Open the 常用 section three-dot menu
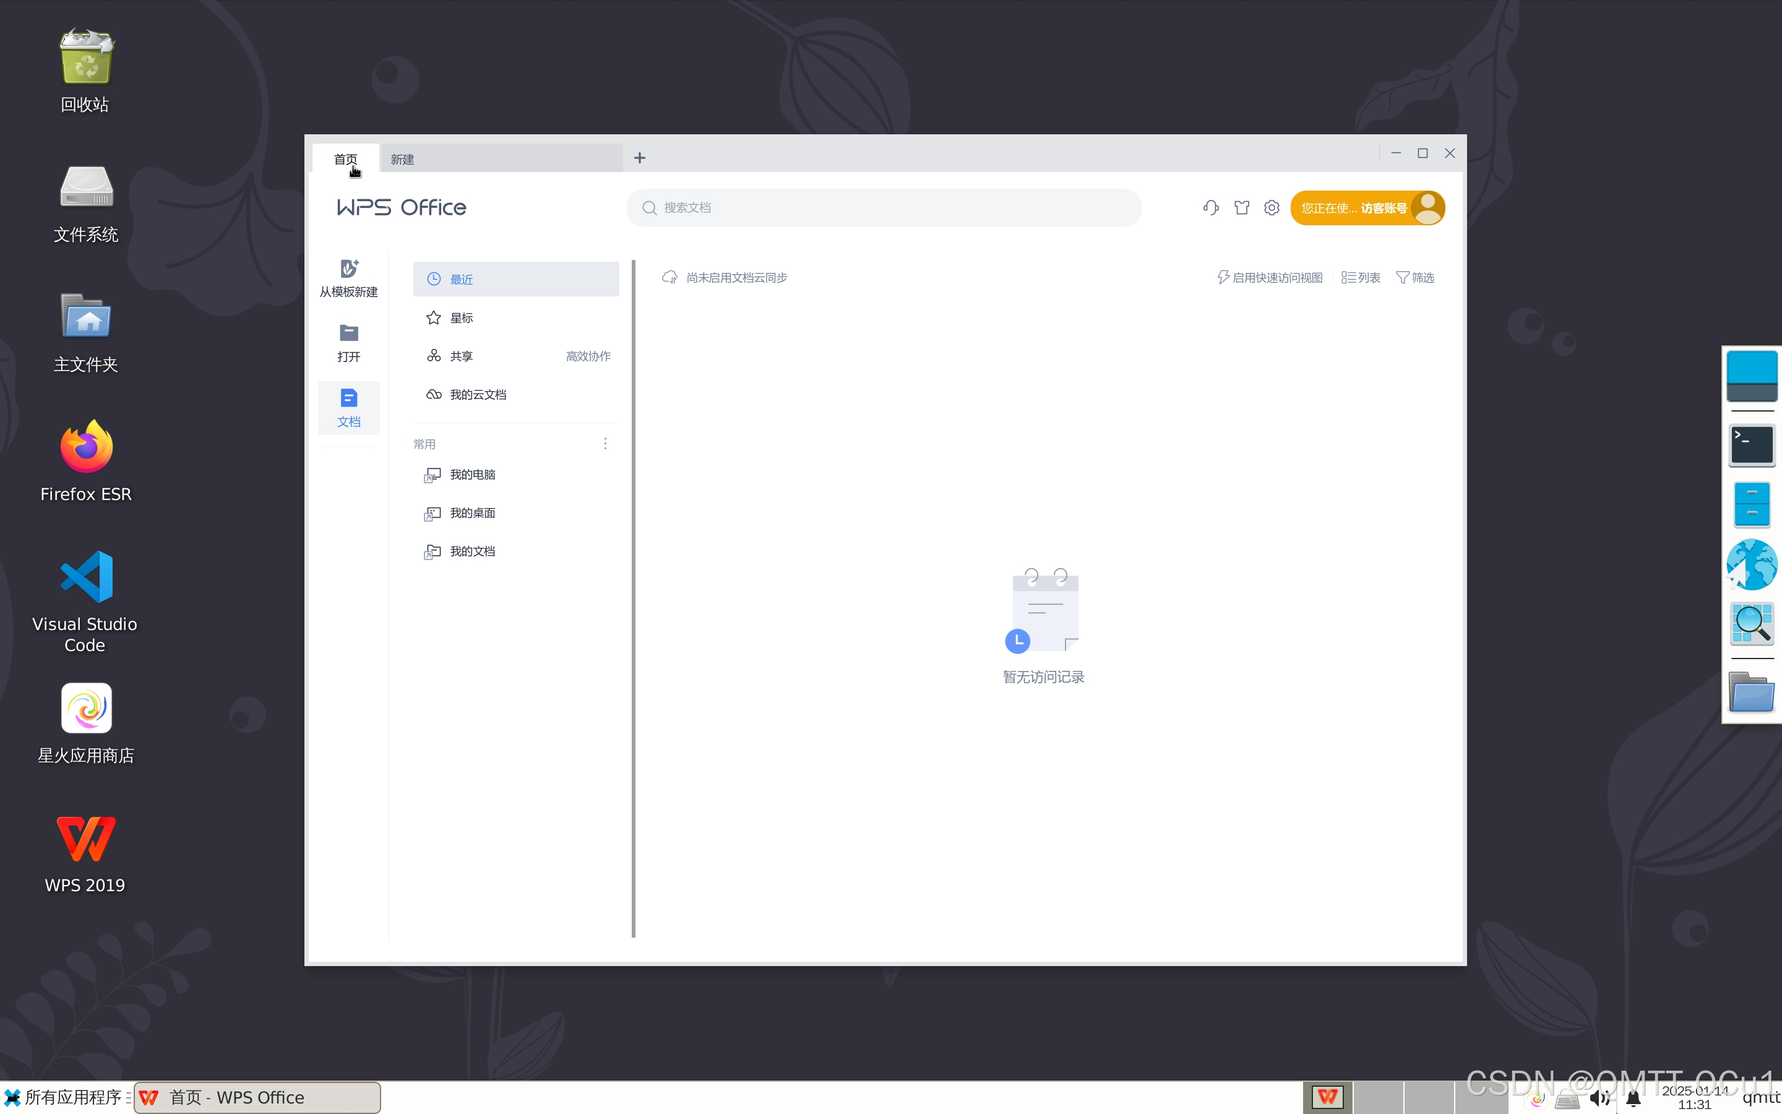The image size is (1782, 1114). tap(605, 444)
